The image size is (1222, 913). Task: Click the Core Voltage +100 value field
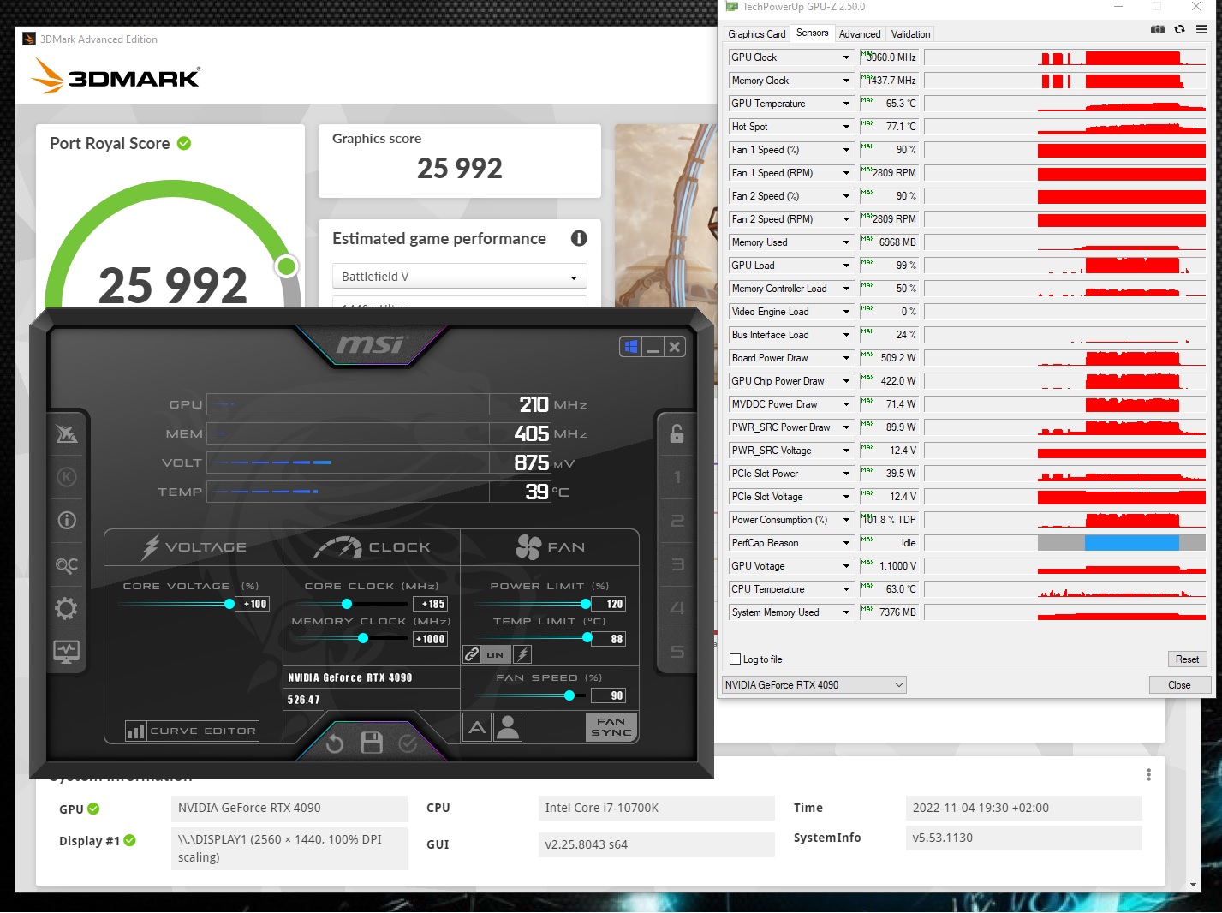click(253, 604)
